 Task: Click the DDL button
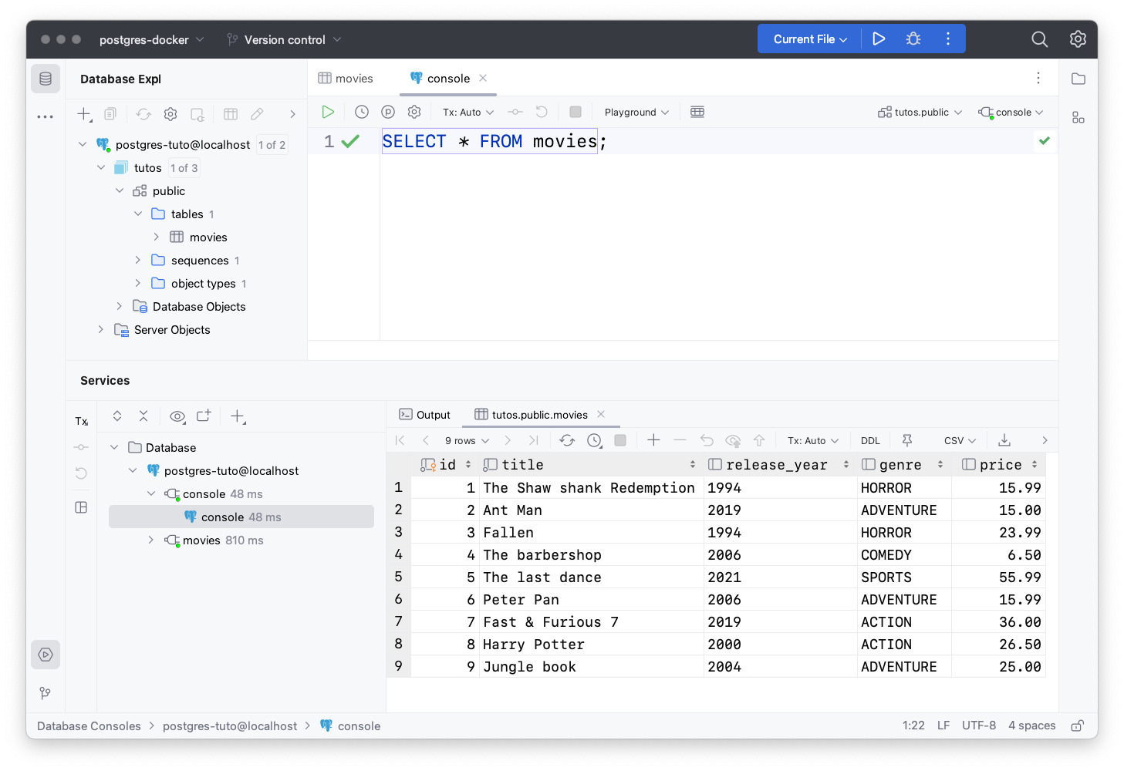tap(870, 440)
